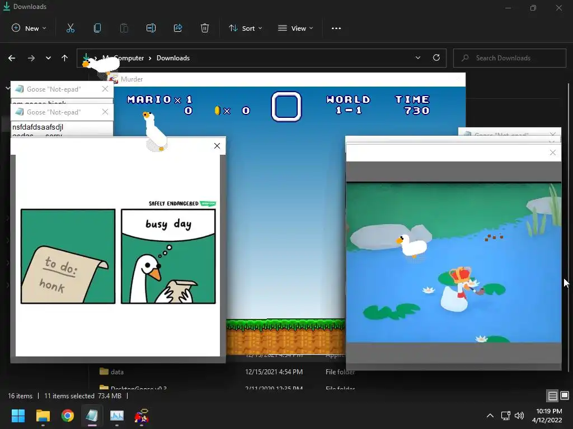The image size is (573, 429).
Task: Close the goose comic meme window
Action: tap(217, 146)
